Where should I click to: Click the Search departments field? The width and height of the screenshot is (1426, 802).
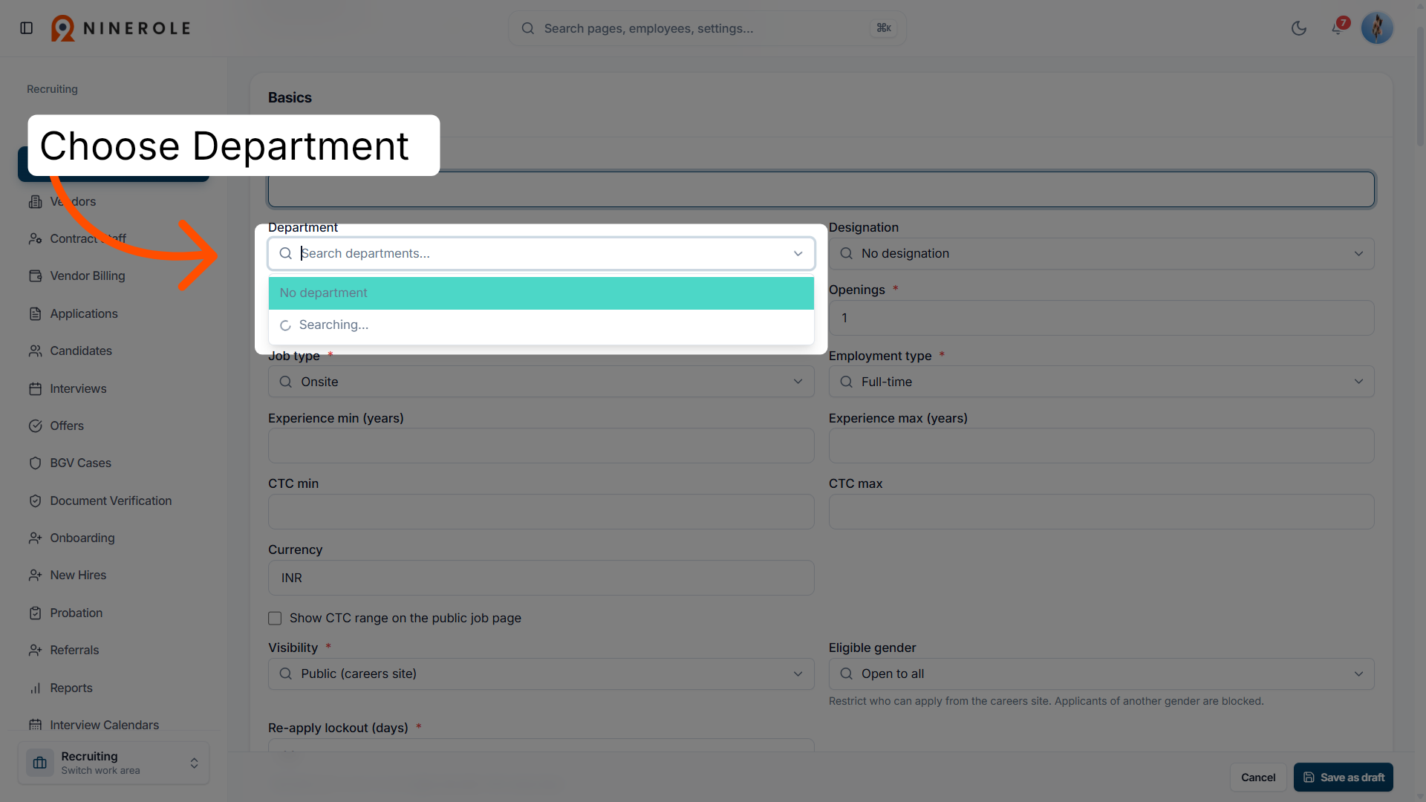(x=541, y=253)
